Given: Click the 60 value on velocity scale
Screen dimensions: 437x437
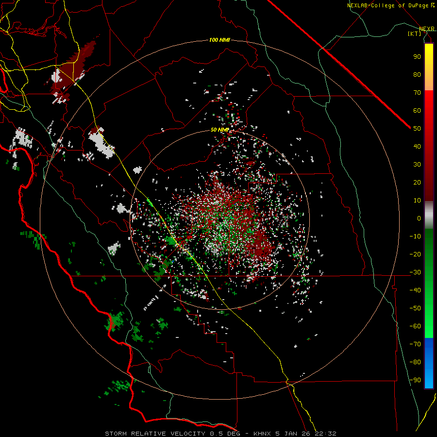Looking at the screenshot, I should click(417, 110).
